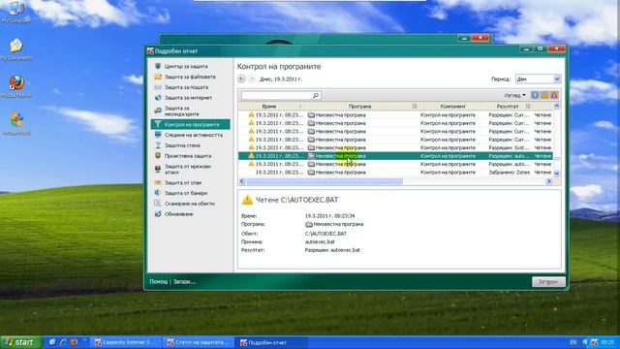This screenshot has height=349, width=620.
Task: Select highlighted Контрол на програмите sidebar item
Action: pyautogui.click(x=190, y=125)
